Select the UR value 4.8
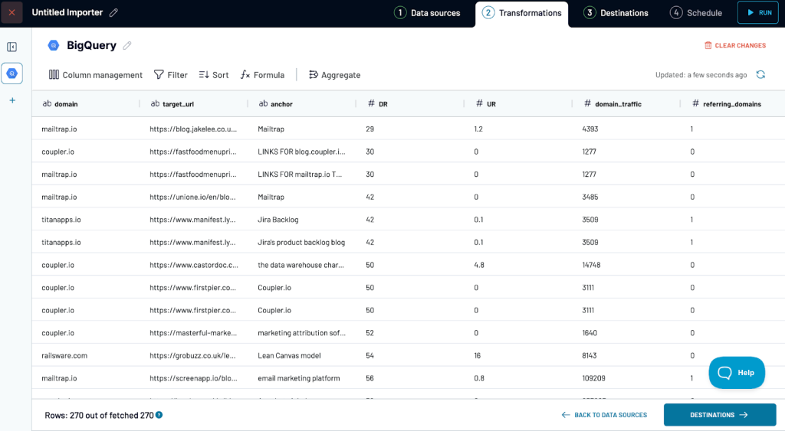Screen dimensions: 785x431 479,265
